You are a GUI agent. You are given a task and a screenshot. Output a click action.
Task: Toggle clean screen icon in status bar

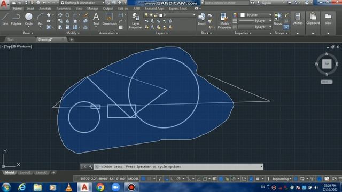point(334,179)
